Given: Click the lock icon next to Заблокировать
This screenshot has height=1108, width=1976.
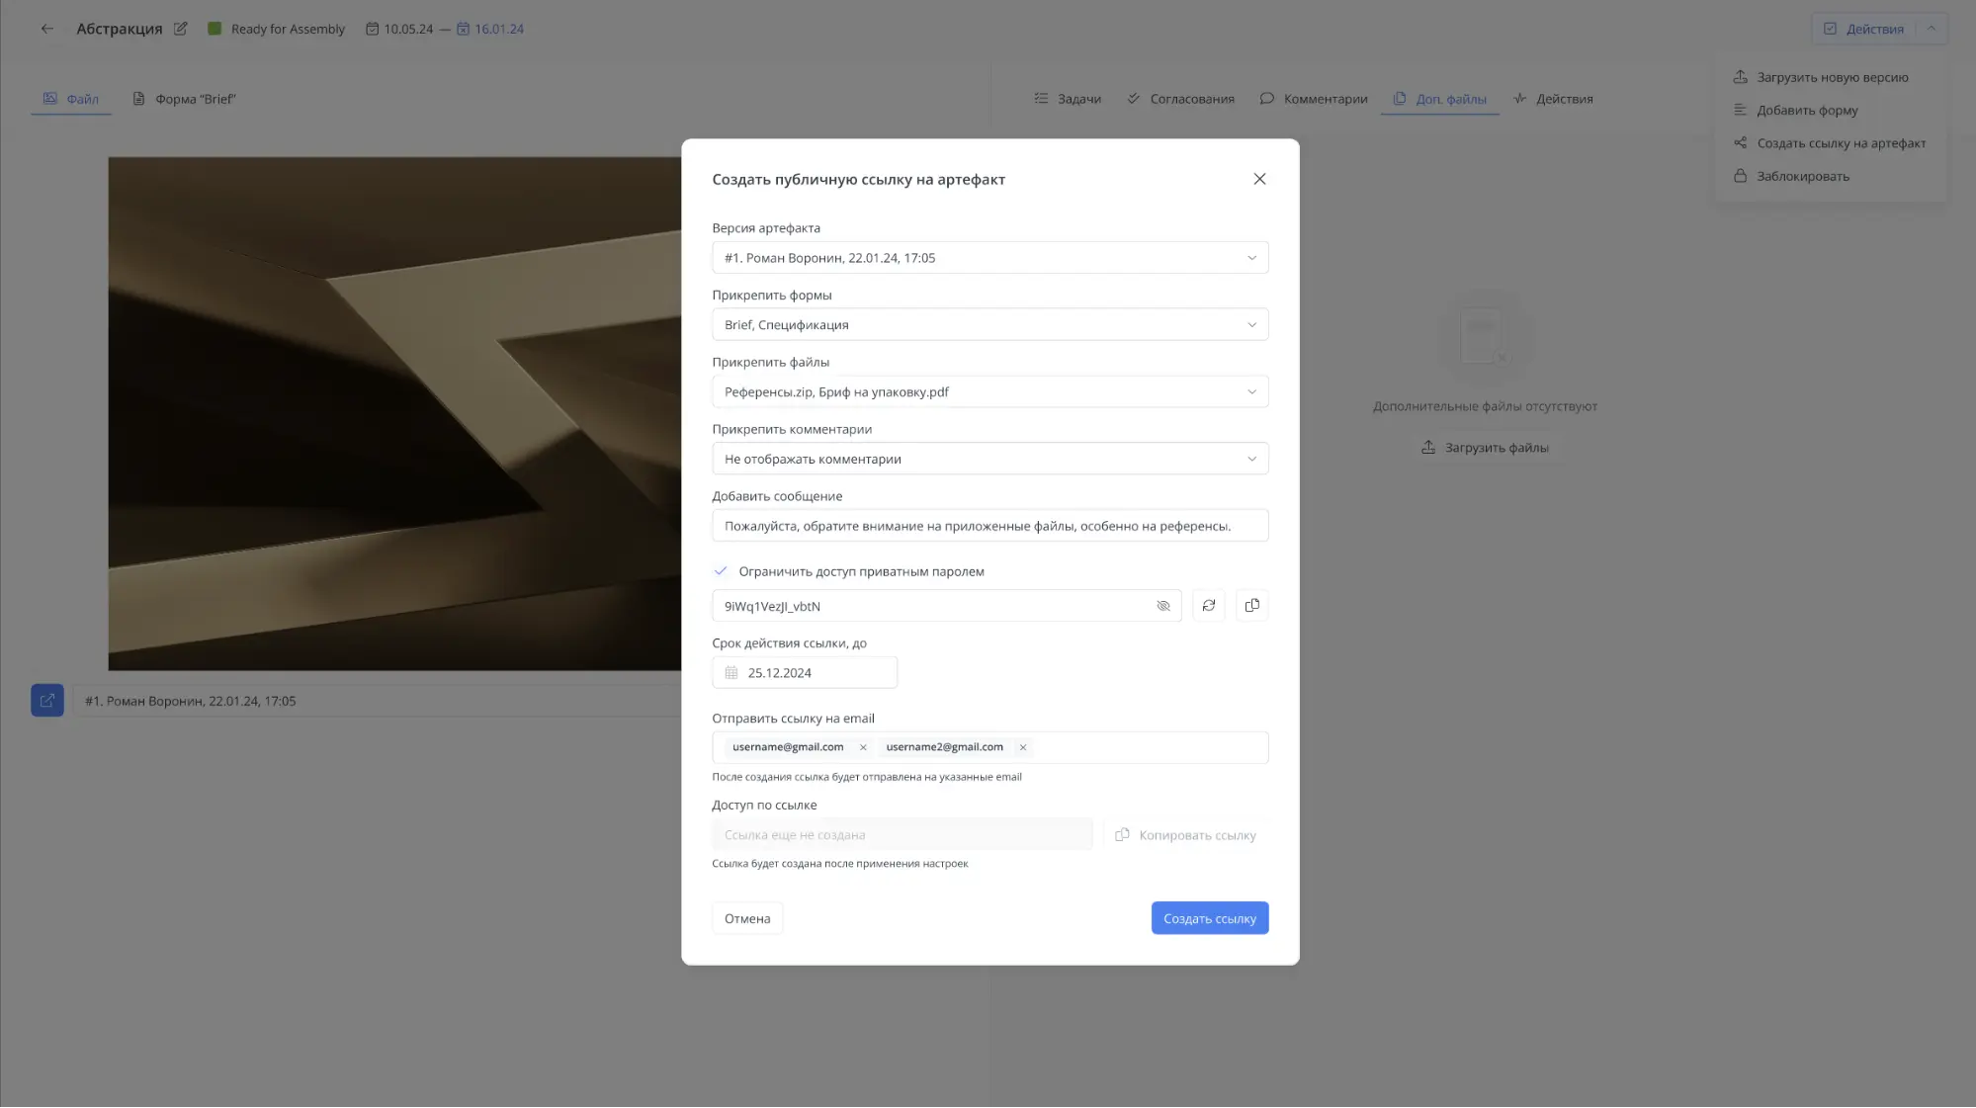Looking at the screenshot, I should click(1740, 176).
